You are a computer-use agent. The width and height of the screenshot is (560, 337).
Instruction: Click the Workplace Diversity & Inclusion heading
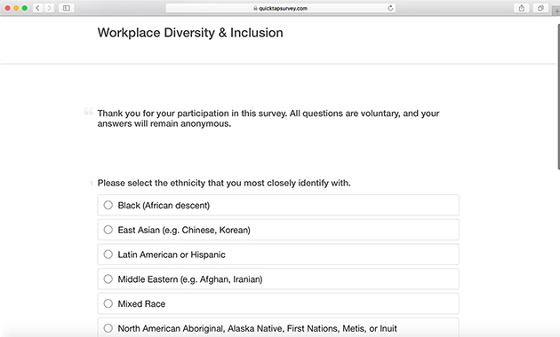190,33
